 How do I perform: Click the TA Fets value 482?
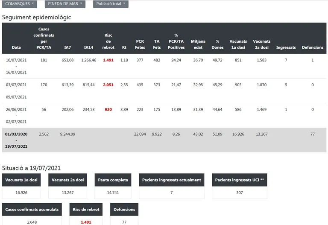157,60
